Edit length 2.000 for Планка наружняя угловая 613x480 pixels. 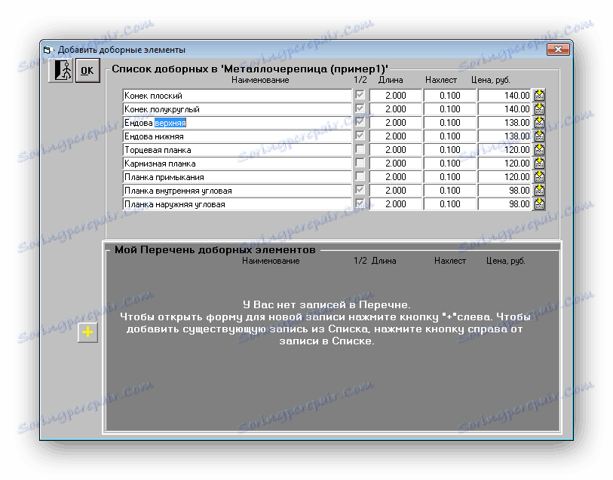(396, 204)
